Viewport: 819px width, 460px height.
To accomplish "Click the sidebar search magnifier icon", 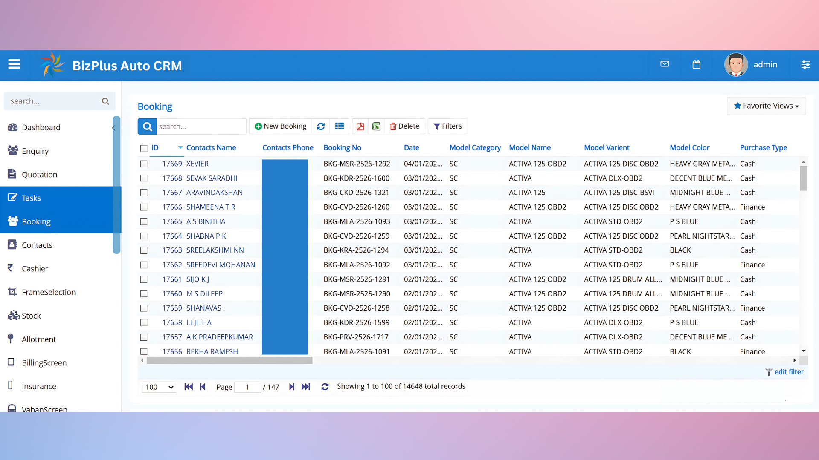I will coord(105,101).
